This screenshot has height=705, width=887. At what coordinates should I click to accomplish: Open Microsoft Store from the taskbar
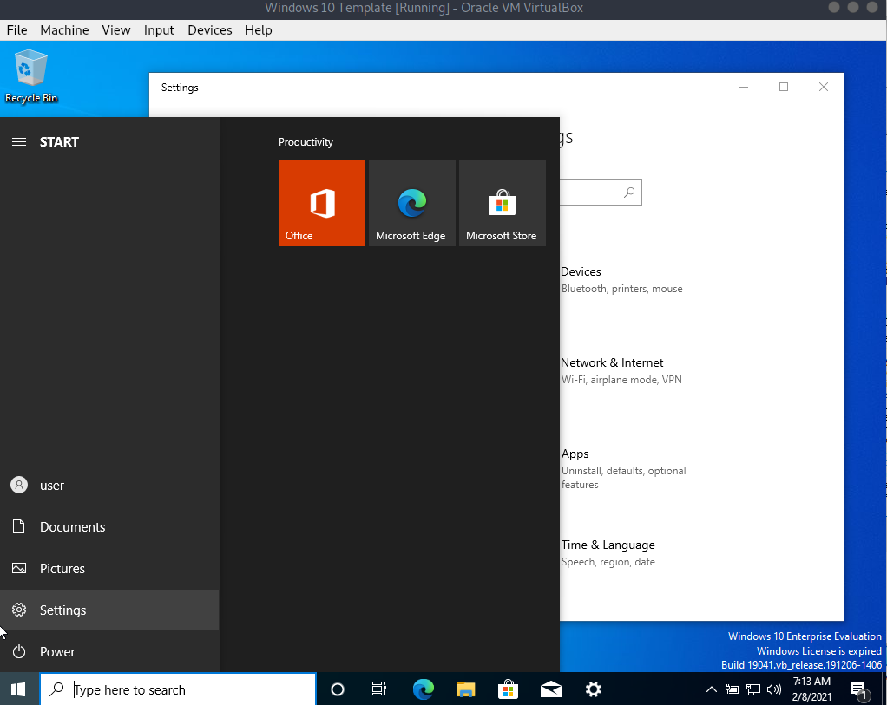pos(508,689)
